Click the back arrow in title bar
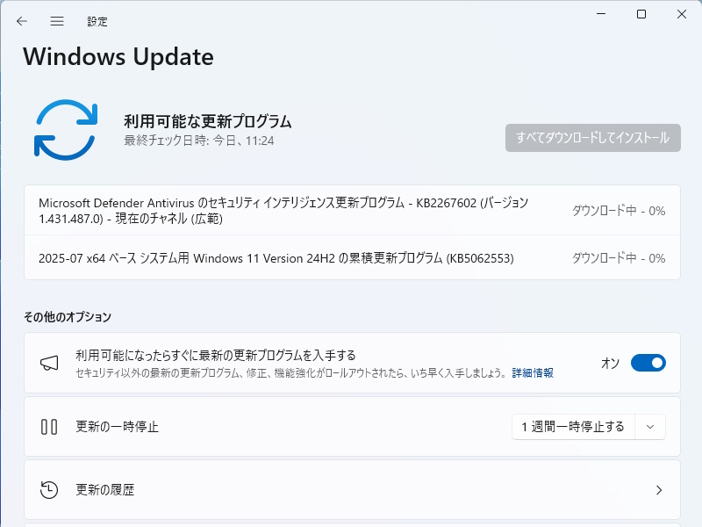The height and width of the screenshot is (527, 702). click(x=22, y=21)
